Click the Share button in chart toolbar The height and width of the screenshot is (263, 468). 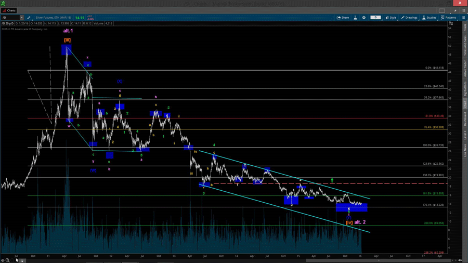pyautogui.click(x=343, y=18)
